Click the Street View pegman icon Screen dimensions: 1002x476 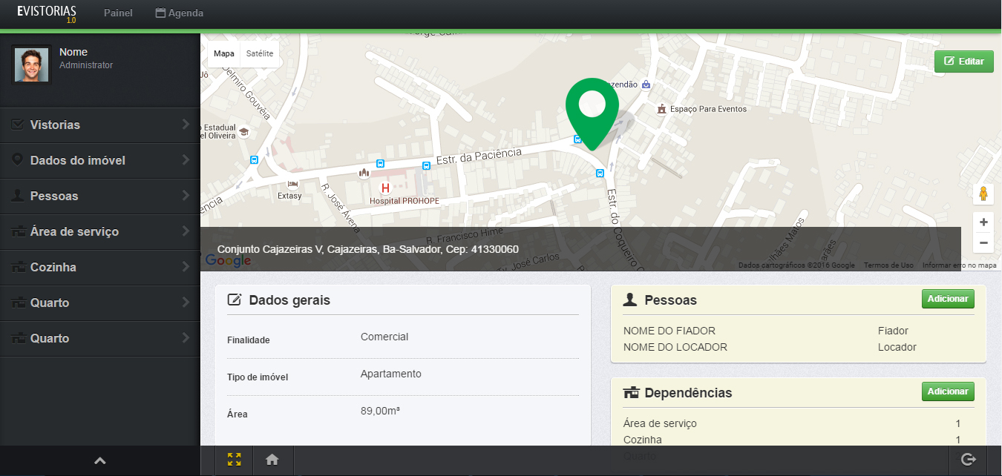[x=983, y=194]
